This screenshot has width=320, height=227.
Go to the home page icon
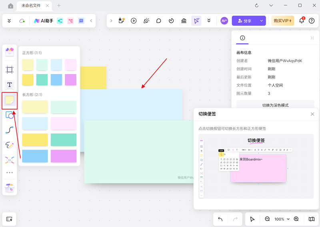tap(10, 6)
